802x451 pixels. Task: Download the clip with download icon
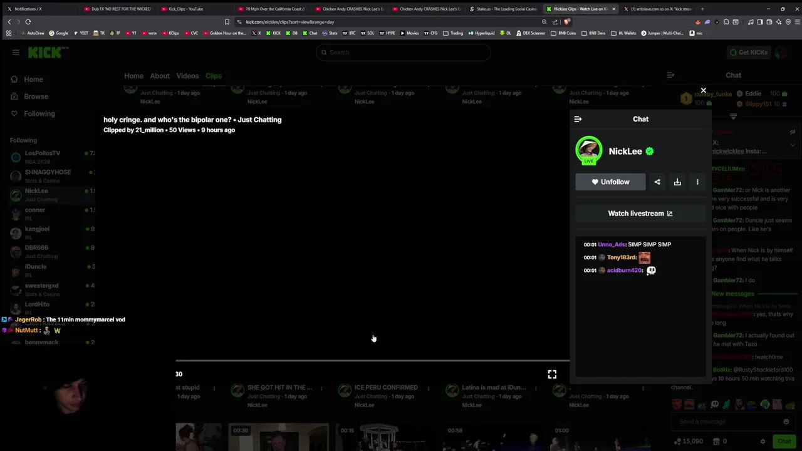(677, 182)
